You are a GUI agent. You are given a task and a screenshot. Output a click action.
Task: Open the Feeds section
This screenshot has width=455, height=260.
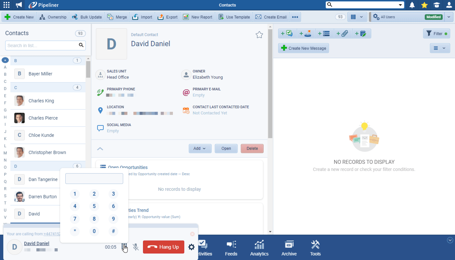pos(231,248)
